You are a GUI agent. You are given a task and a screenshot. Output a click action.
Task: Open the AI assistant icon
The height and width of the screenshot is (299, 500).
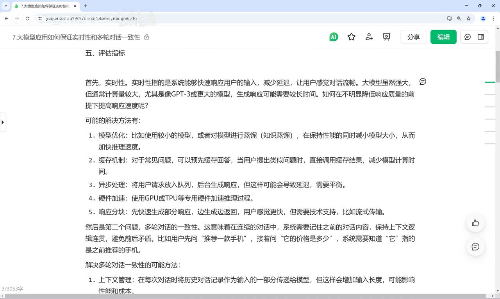(x=334, y=37)
